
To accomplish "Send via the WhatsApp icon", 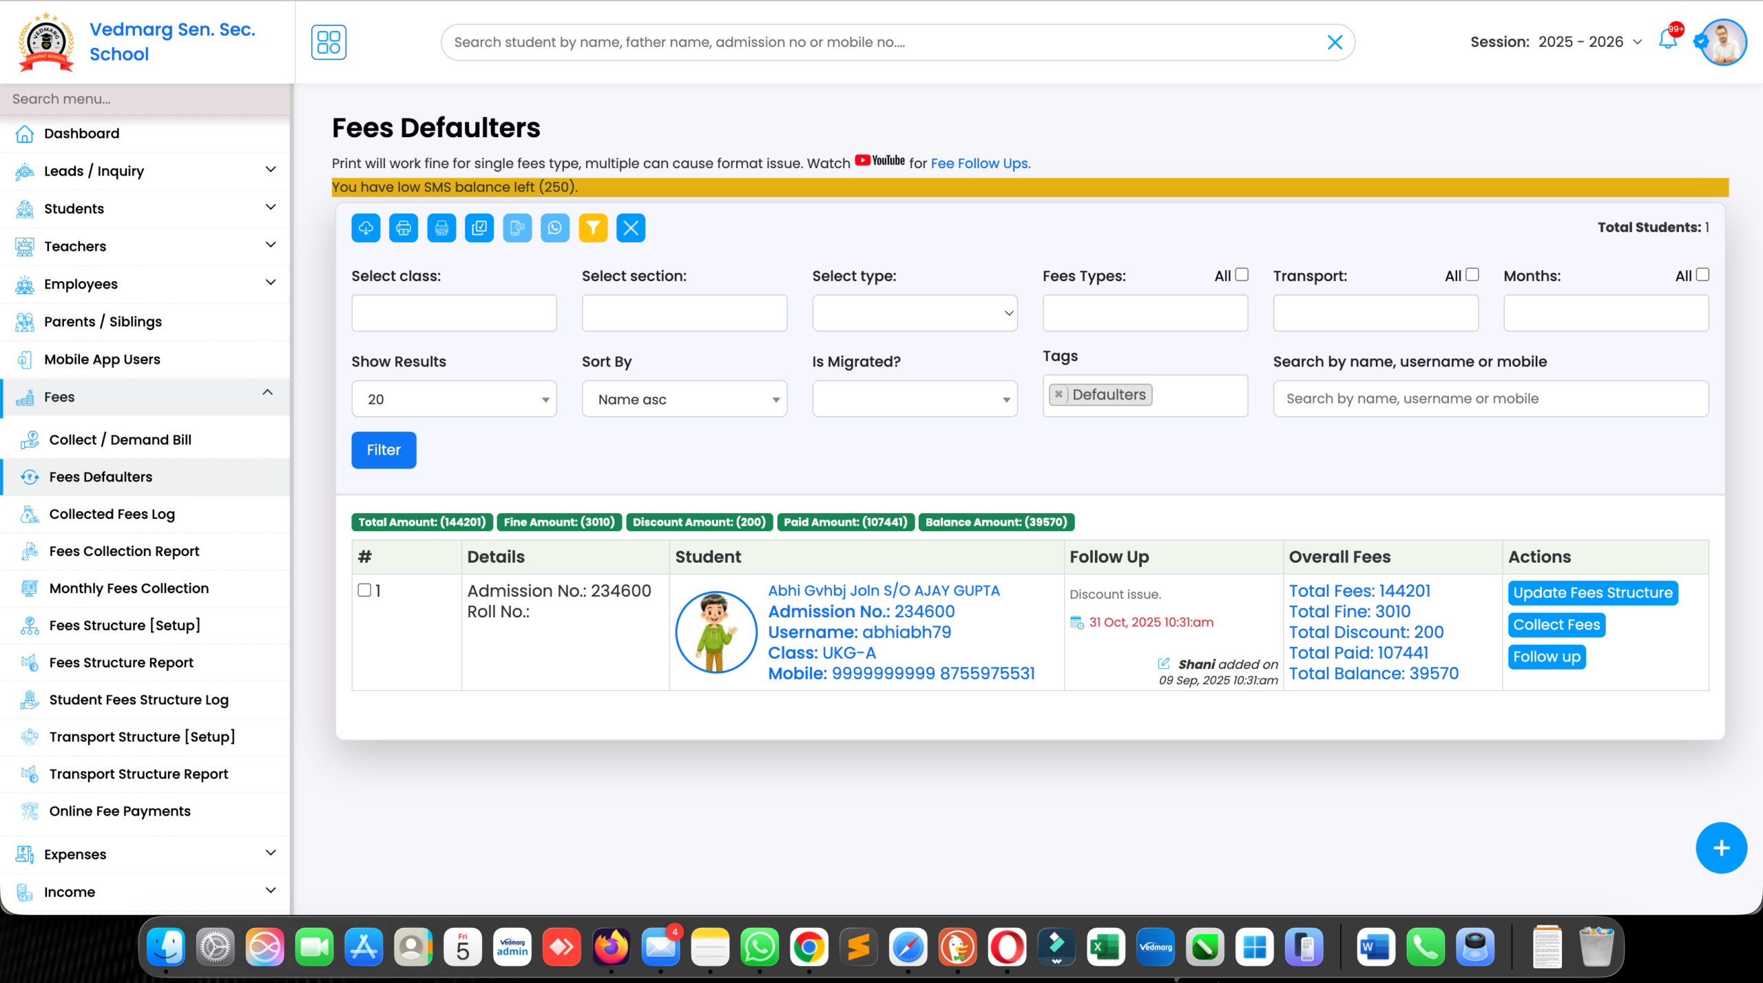I will coord(555,227).
